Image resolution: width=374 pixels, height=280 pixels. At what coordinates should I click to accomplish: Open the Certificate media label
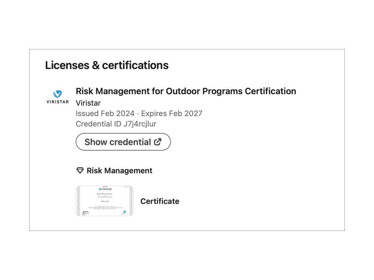click(x=160, y=201)
